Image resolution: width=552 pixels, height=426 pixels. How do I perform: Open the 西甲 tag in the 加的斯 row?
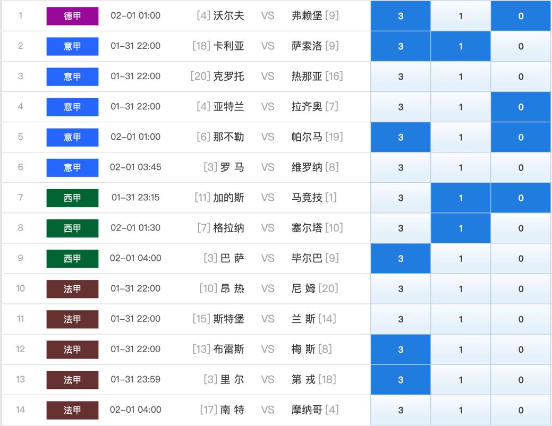tap(73, 198)
